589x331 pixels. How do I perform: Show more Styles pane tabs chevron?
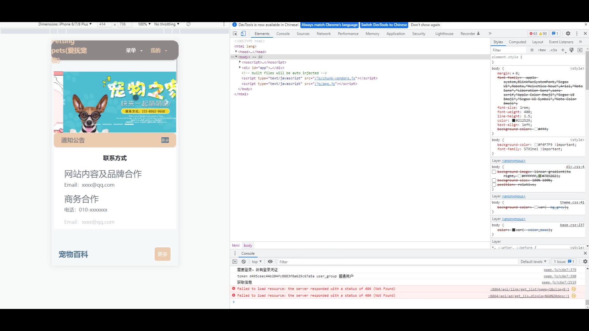[580, 42]
